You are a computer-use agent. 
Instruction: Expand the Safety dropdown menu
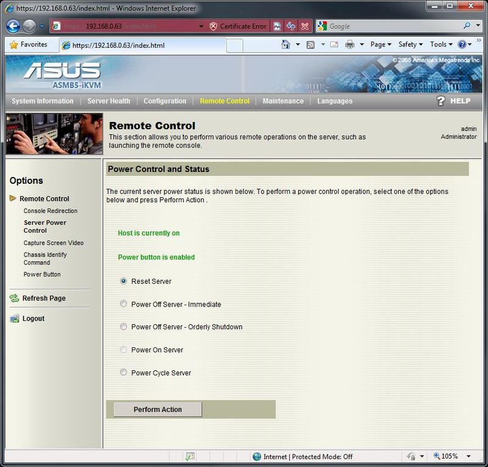pyautogui.click(x=411, y=45)
